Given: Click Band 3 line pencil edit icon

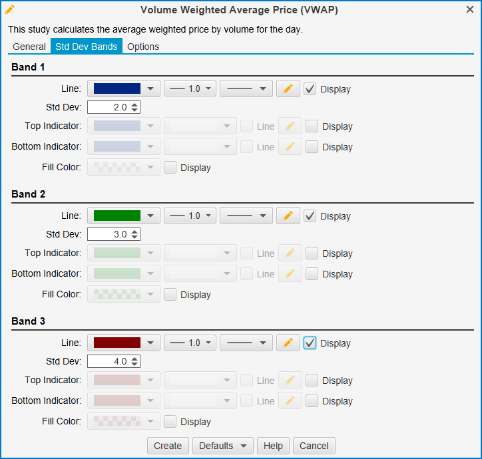Looking at the screenshot, I should [x=288, y=343].
